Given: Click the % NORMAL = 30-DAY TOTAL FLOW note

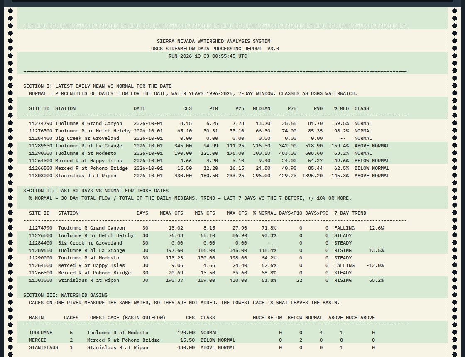Looking at the screenshot, I should click(x=190, y=198).
